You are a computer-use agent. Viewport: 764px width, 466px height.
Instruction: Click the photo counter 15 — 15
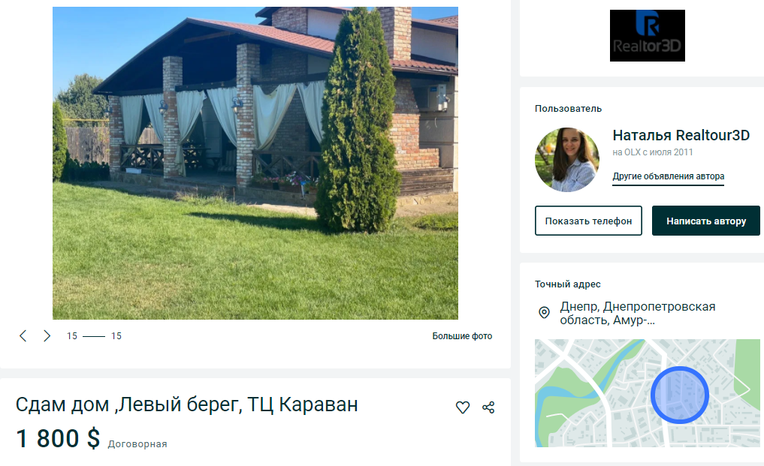click(94, 336)
